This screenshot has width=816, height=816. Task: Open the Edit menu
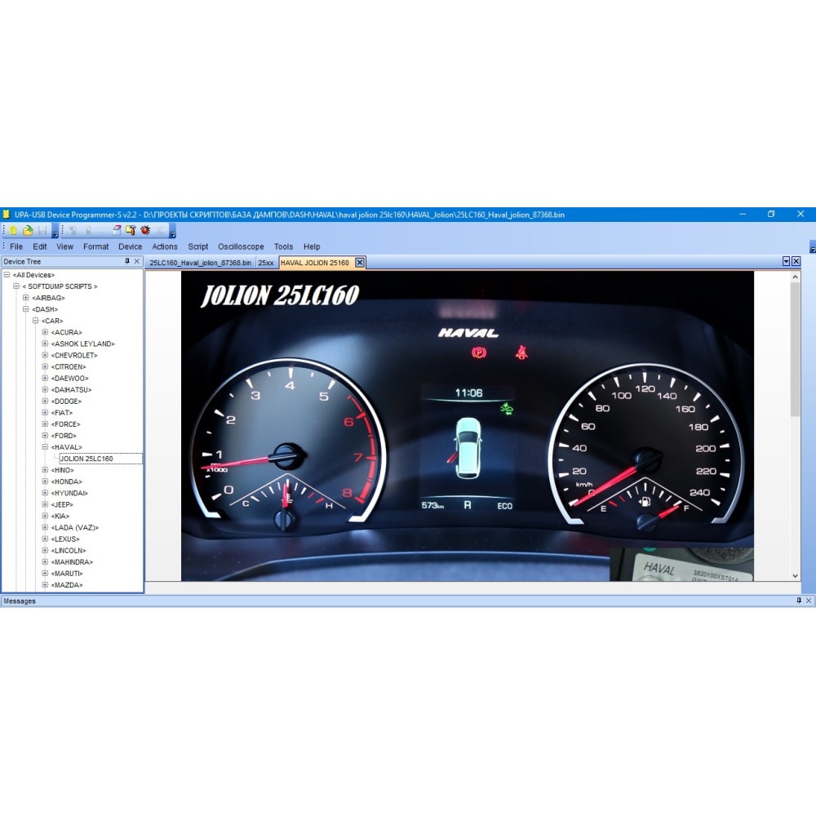coord(39,246)
